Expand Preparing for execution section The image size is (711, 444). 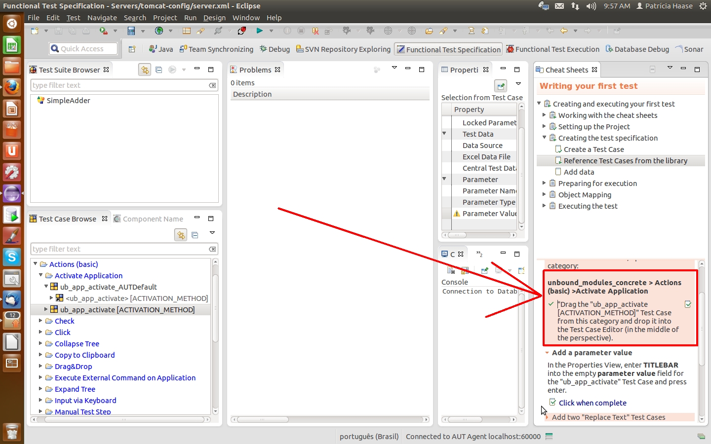pos(545,183)
